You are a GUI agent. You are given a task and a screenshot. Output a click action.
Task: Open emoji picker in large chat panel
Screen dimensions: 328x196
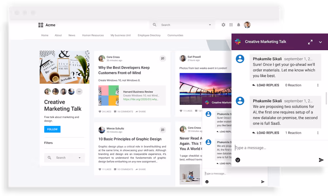(237, 160)
